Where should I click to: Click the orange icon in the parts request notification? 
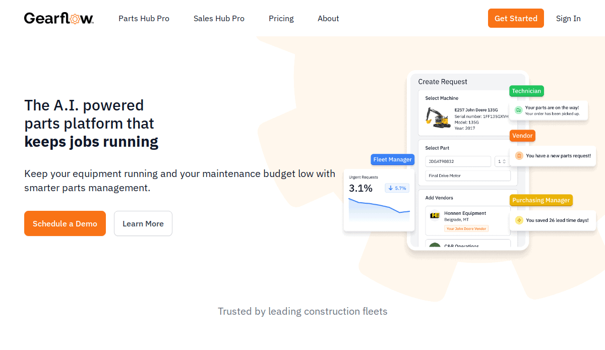(x=519, y=156)
